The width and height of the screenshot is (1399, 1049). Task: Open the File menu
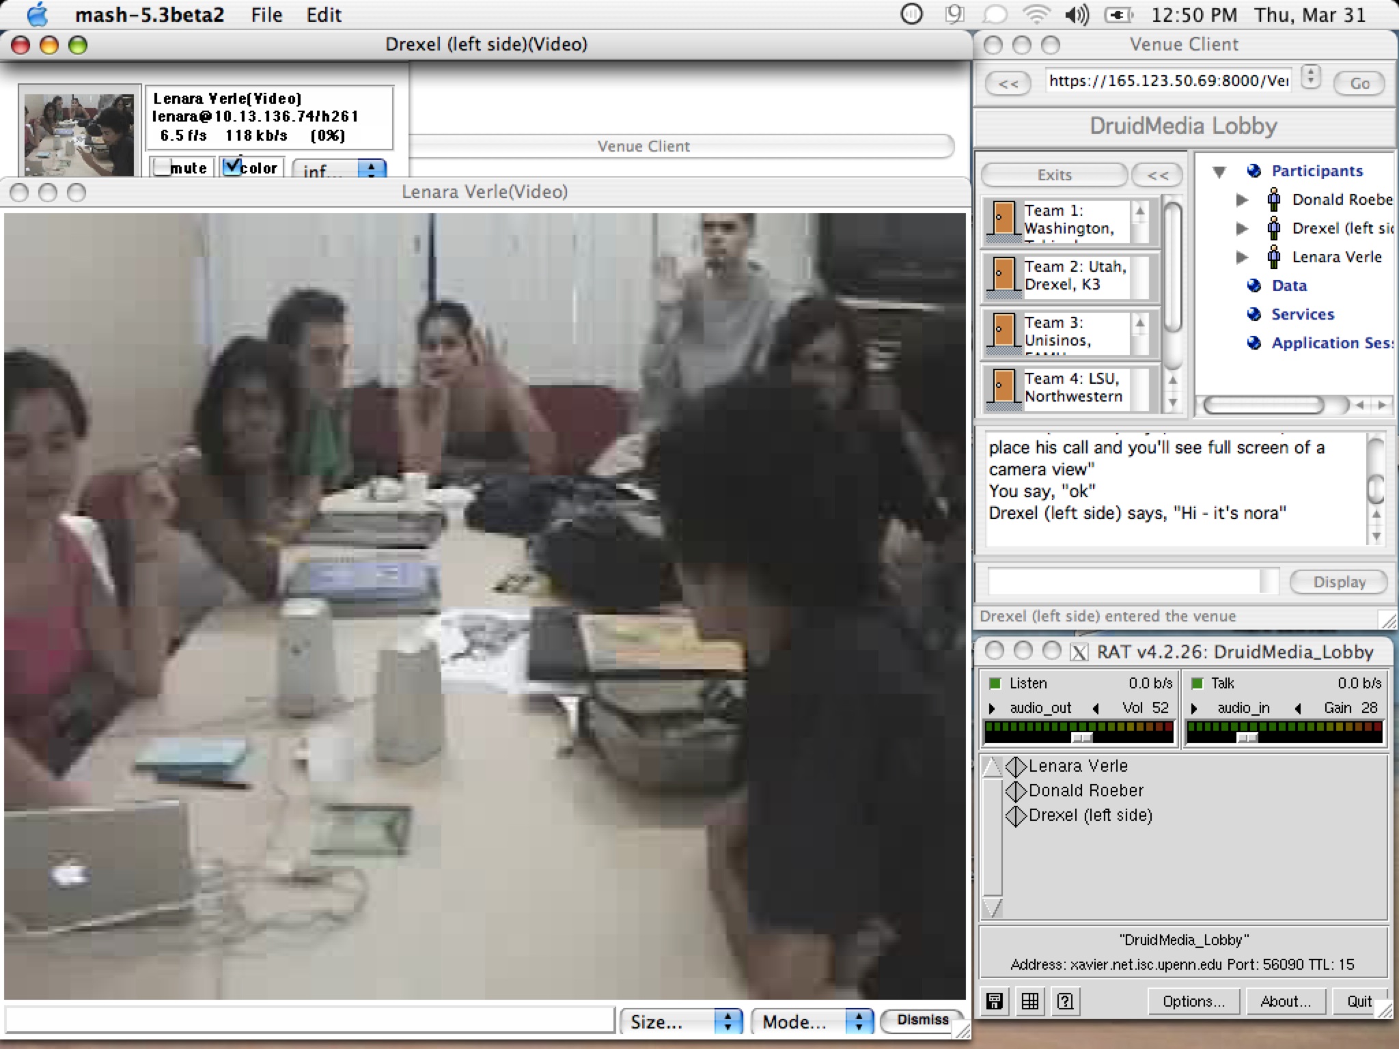pos(266,15)
